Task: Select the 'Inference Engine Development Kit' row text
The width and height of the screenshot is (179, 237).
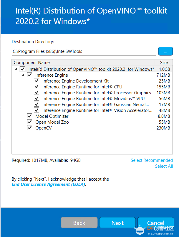Action: point(75,81)
